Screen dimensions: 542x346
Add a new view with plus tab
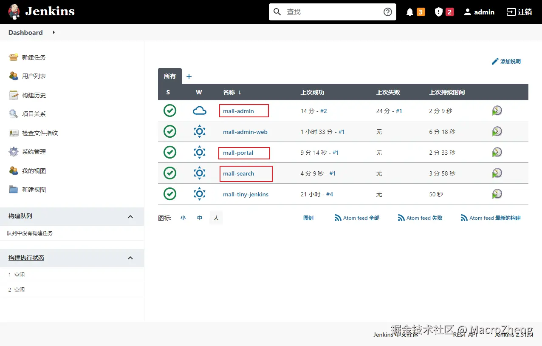(x=189, y=77)
